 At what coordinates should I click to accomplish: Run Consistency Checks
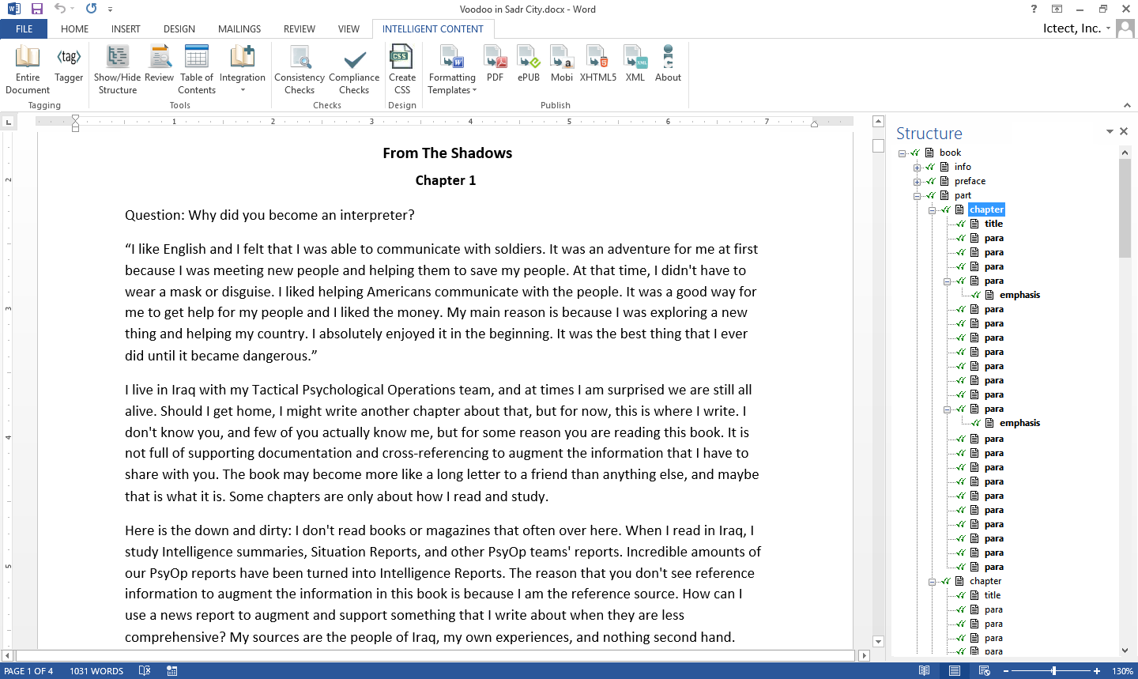click(x=300, y=70)
